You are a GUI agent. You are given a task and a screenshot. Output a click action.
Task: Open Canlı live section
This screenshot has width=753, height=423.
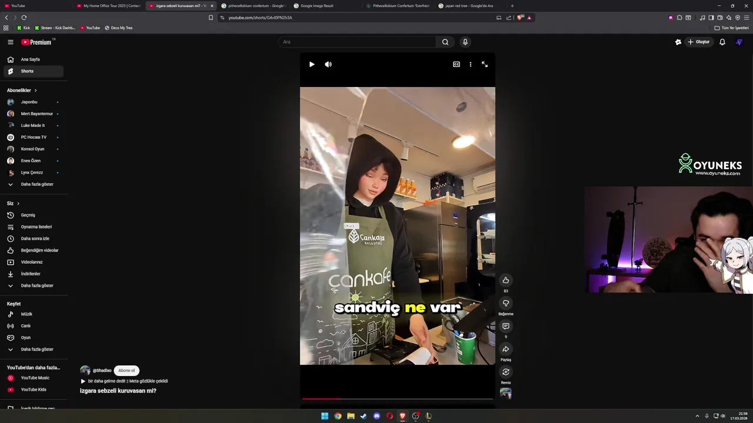tap(34, 326)
